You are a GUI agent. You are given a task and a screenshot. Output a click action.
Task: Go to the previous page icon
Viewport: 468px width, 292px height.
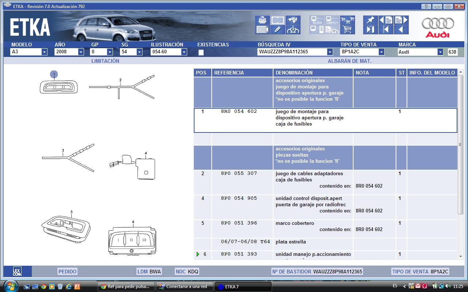coord(386,20)
